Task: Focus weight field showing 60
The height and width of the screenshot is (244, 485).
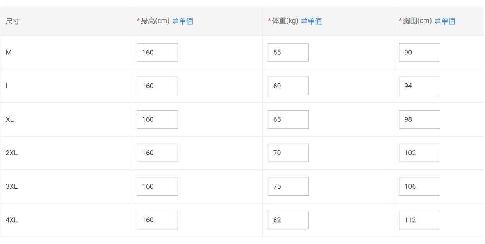Action: point(288,86)
